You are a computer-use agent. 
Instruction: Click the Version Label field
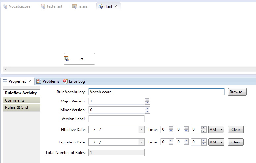pyautogui.click(x=116, y=119)
